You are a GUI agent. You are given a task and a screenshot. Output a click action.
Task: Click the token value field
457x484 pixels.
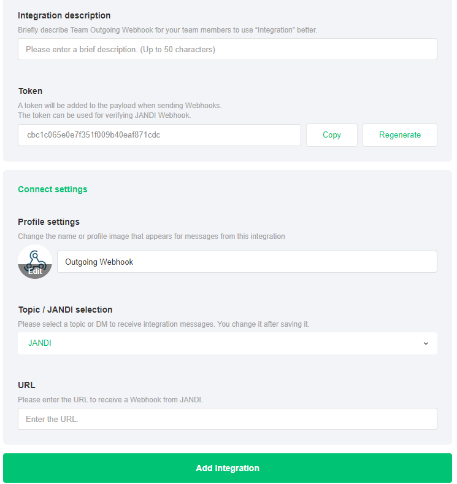coord(159,135)
